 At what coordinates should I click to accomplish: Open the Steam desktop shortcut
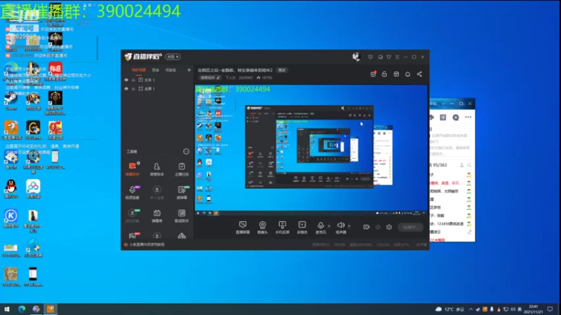tap(11, 101)
